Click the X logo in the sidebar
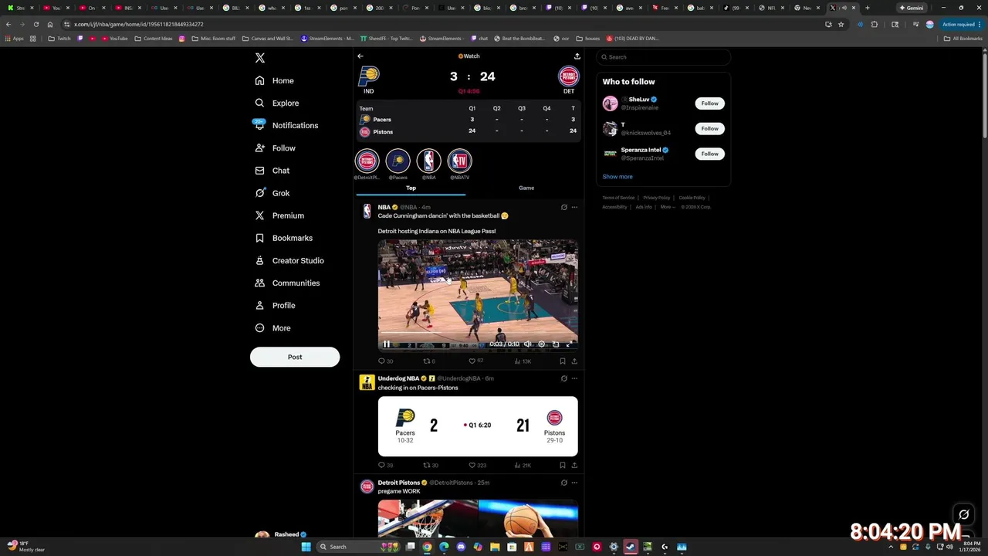Image resolution: width=988 pixels, height=556 pixels. tap(260, 58)
